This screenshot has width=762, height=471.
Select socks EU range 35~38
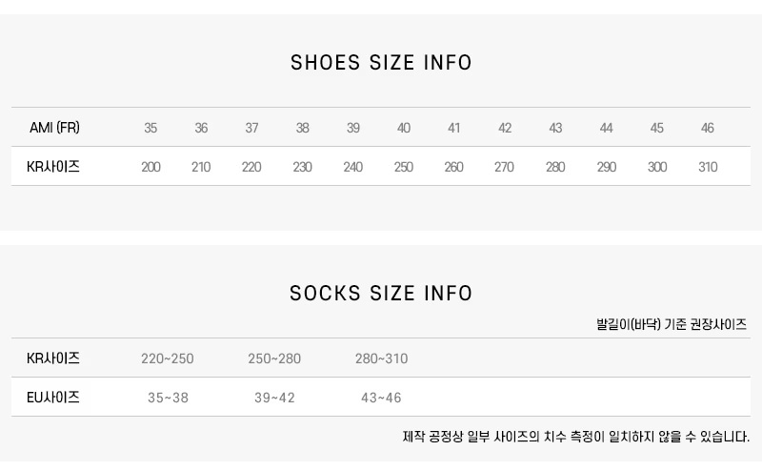pos(168,398)
